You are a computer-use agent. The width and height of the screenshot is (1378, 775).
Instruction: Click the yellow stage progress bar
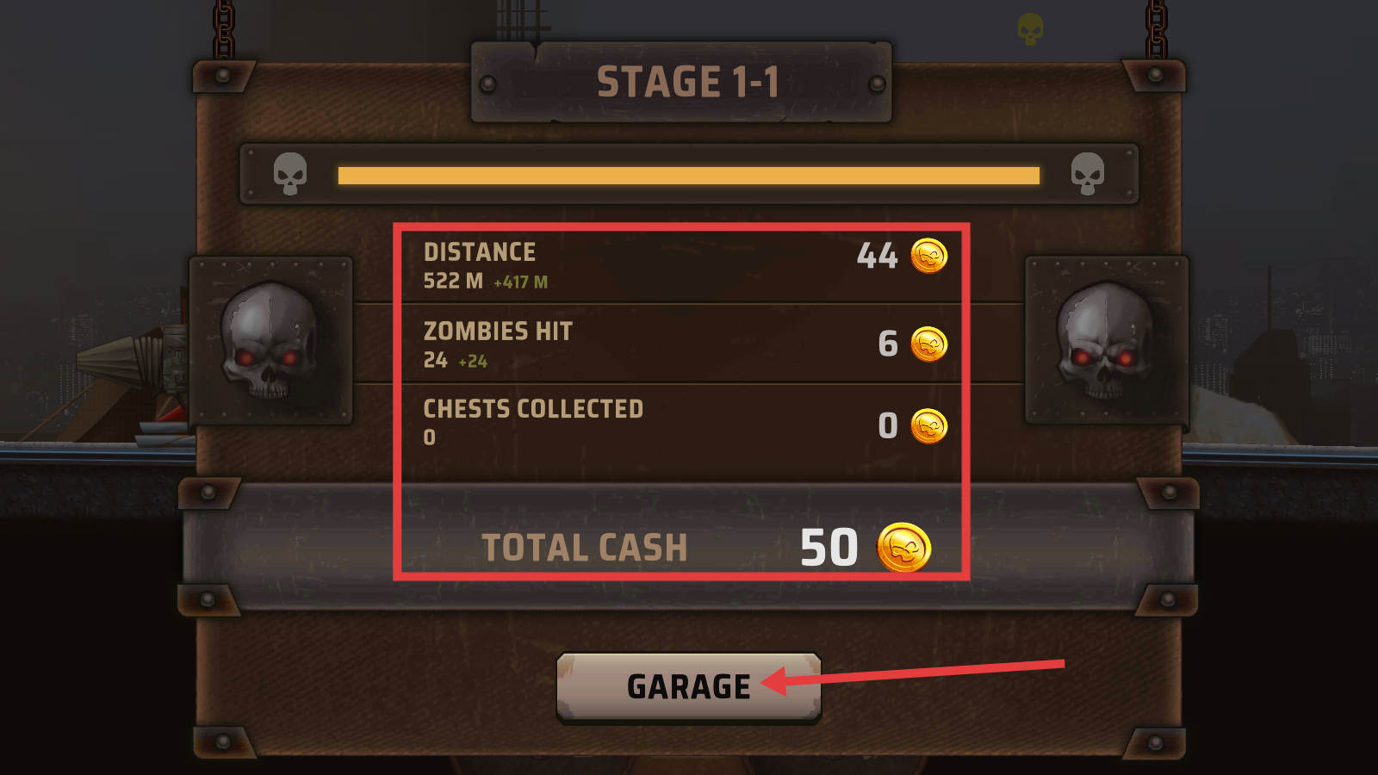[x=689, y=176]
